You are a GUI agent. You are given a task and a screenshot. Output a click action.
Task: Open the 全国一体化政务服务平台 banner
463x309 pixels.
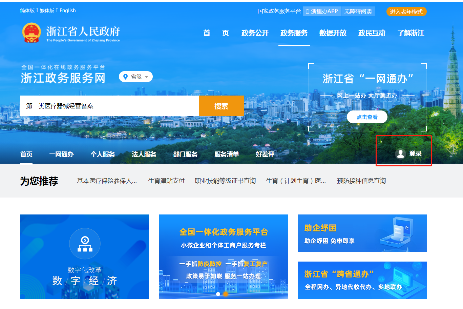(x=224, y=257)
